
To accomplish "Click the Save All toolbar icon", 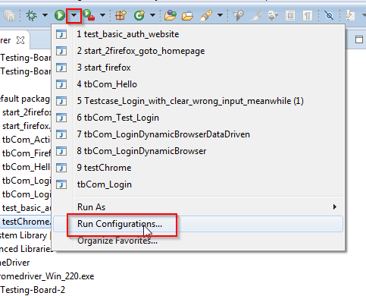I will pyautogui.click(x=10, y=16).
